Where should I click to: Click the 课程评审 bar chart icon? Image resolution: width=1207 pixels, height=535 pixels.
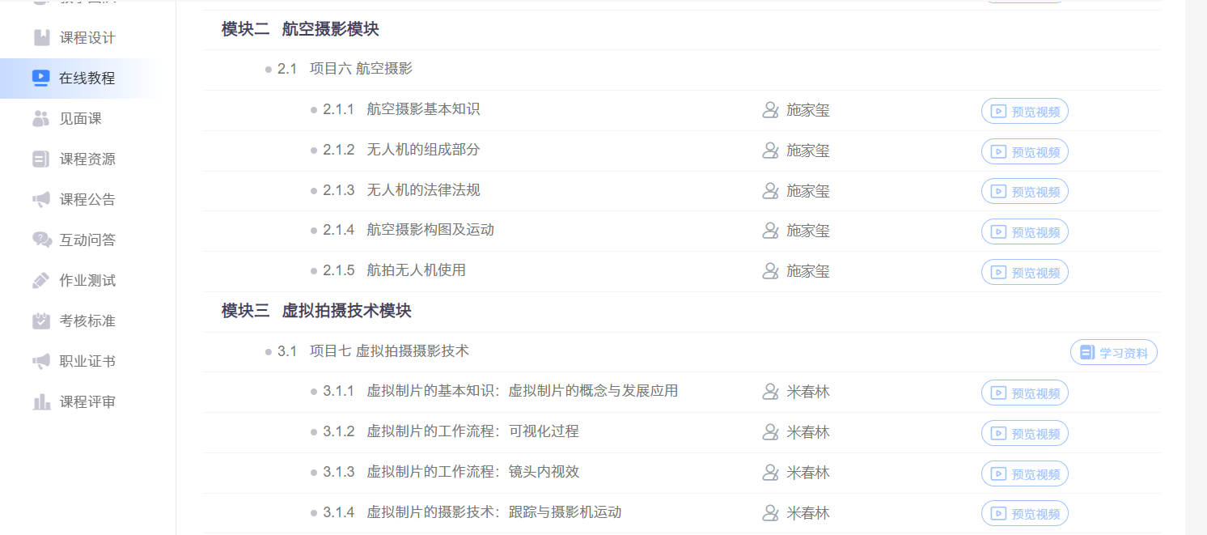41,402
